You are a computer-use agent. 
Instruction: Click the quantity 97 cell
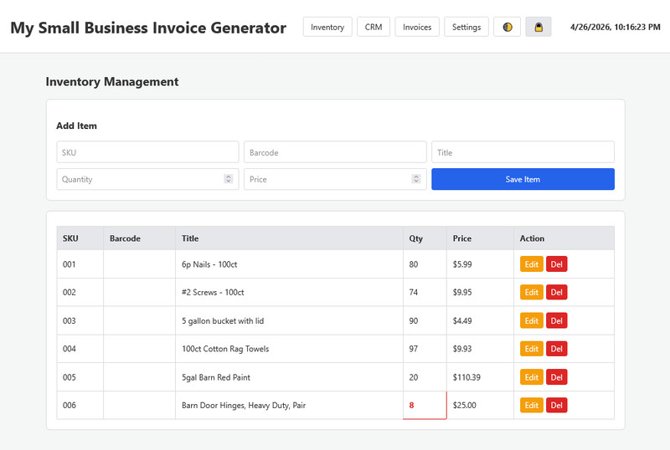coord(425,349)
